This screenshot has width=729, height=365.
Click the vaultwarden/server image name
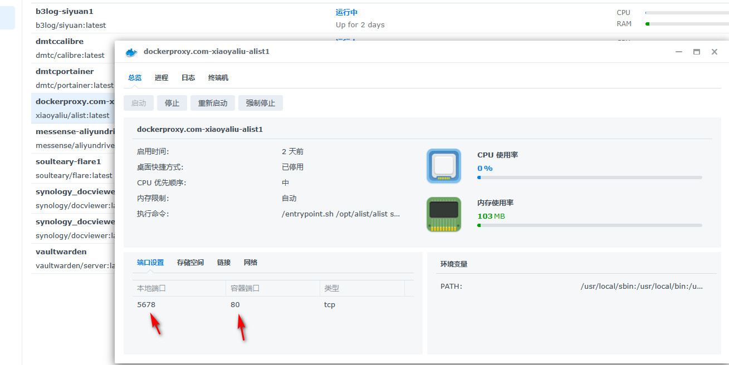pos(74,266)
